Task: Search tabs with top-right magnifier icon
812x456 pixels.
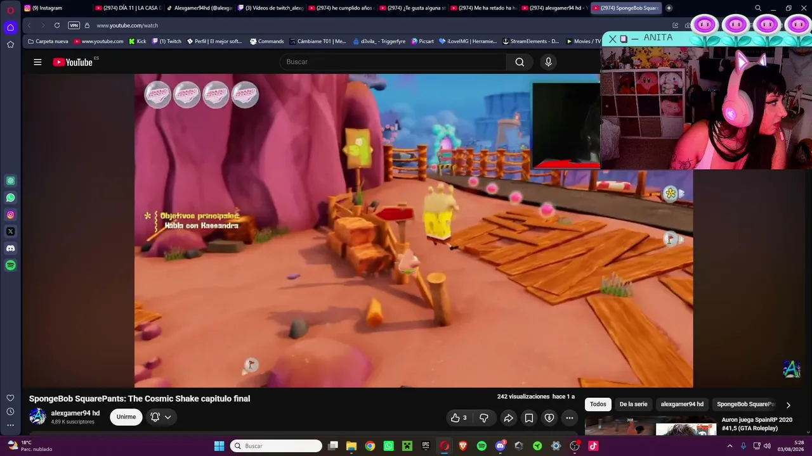Action: tap(758, 8)
